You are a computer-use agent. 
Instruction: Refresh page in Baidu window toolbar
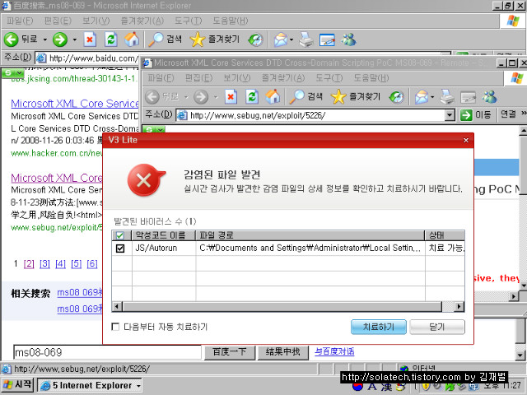click(110, 39)
